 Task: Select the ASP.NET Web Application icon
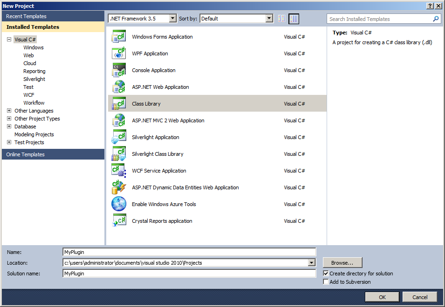click(119, 87)
